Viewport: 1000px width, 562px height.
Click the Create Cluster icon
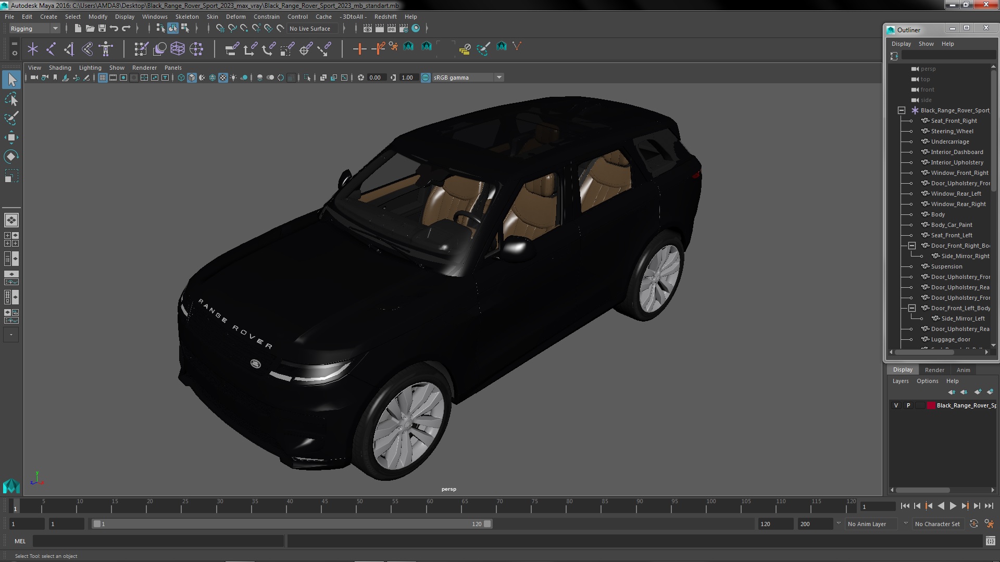(196, 49)
